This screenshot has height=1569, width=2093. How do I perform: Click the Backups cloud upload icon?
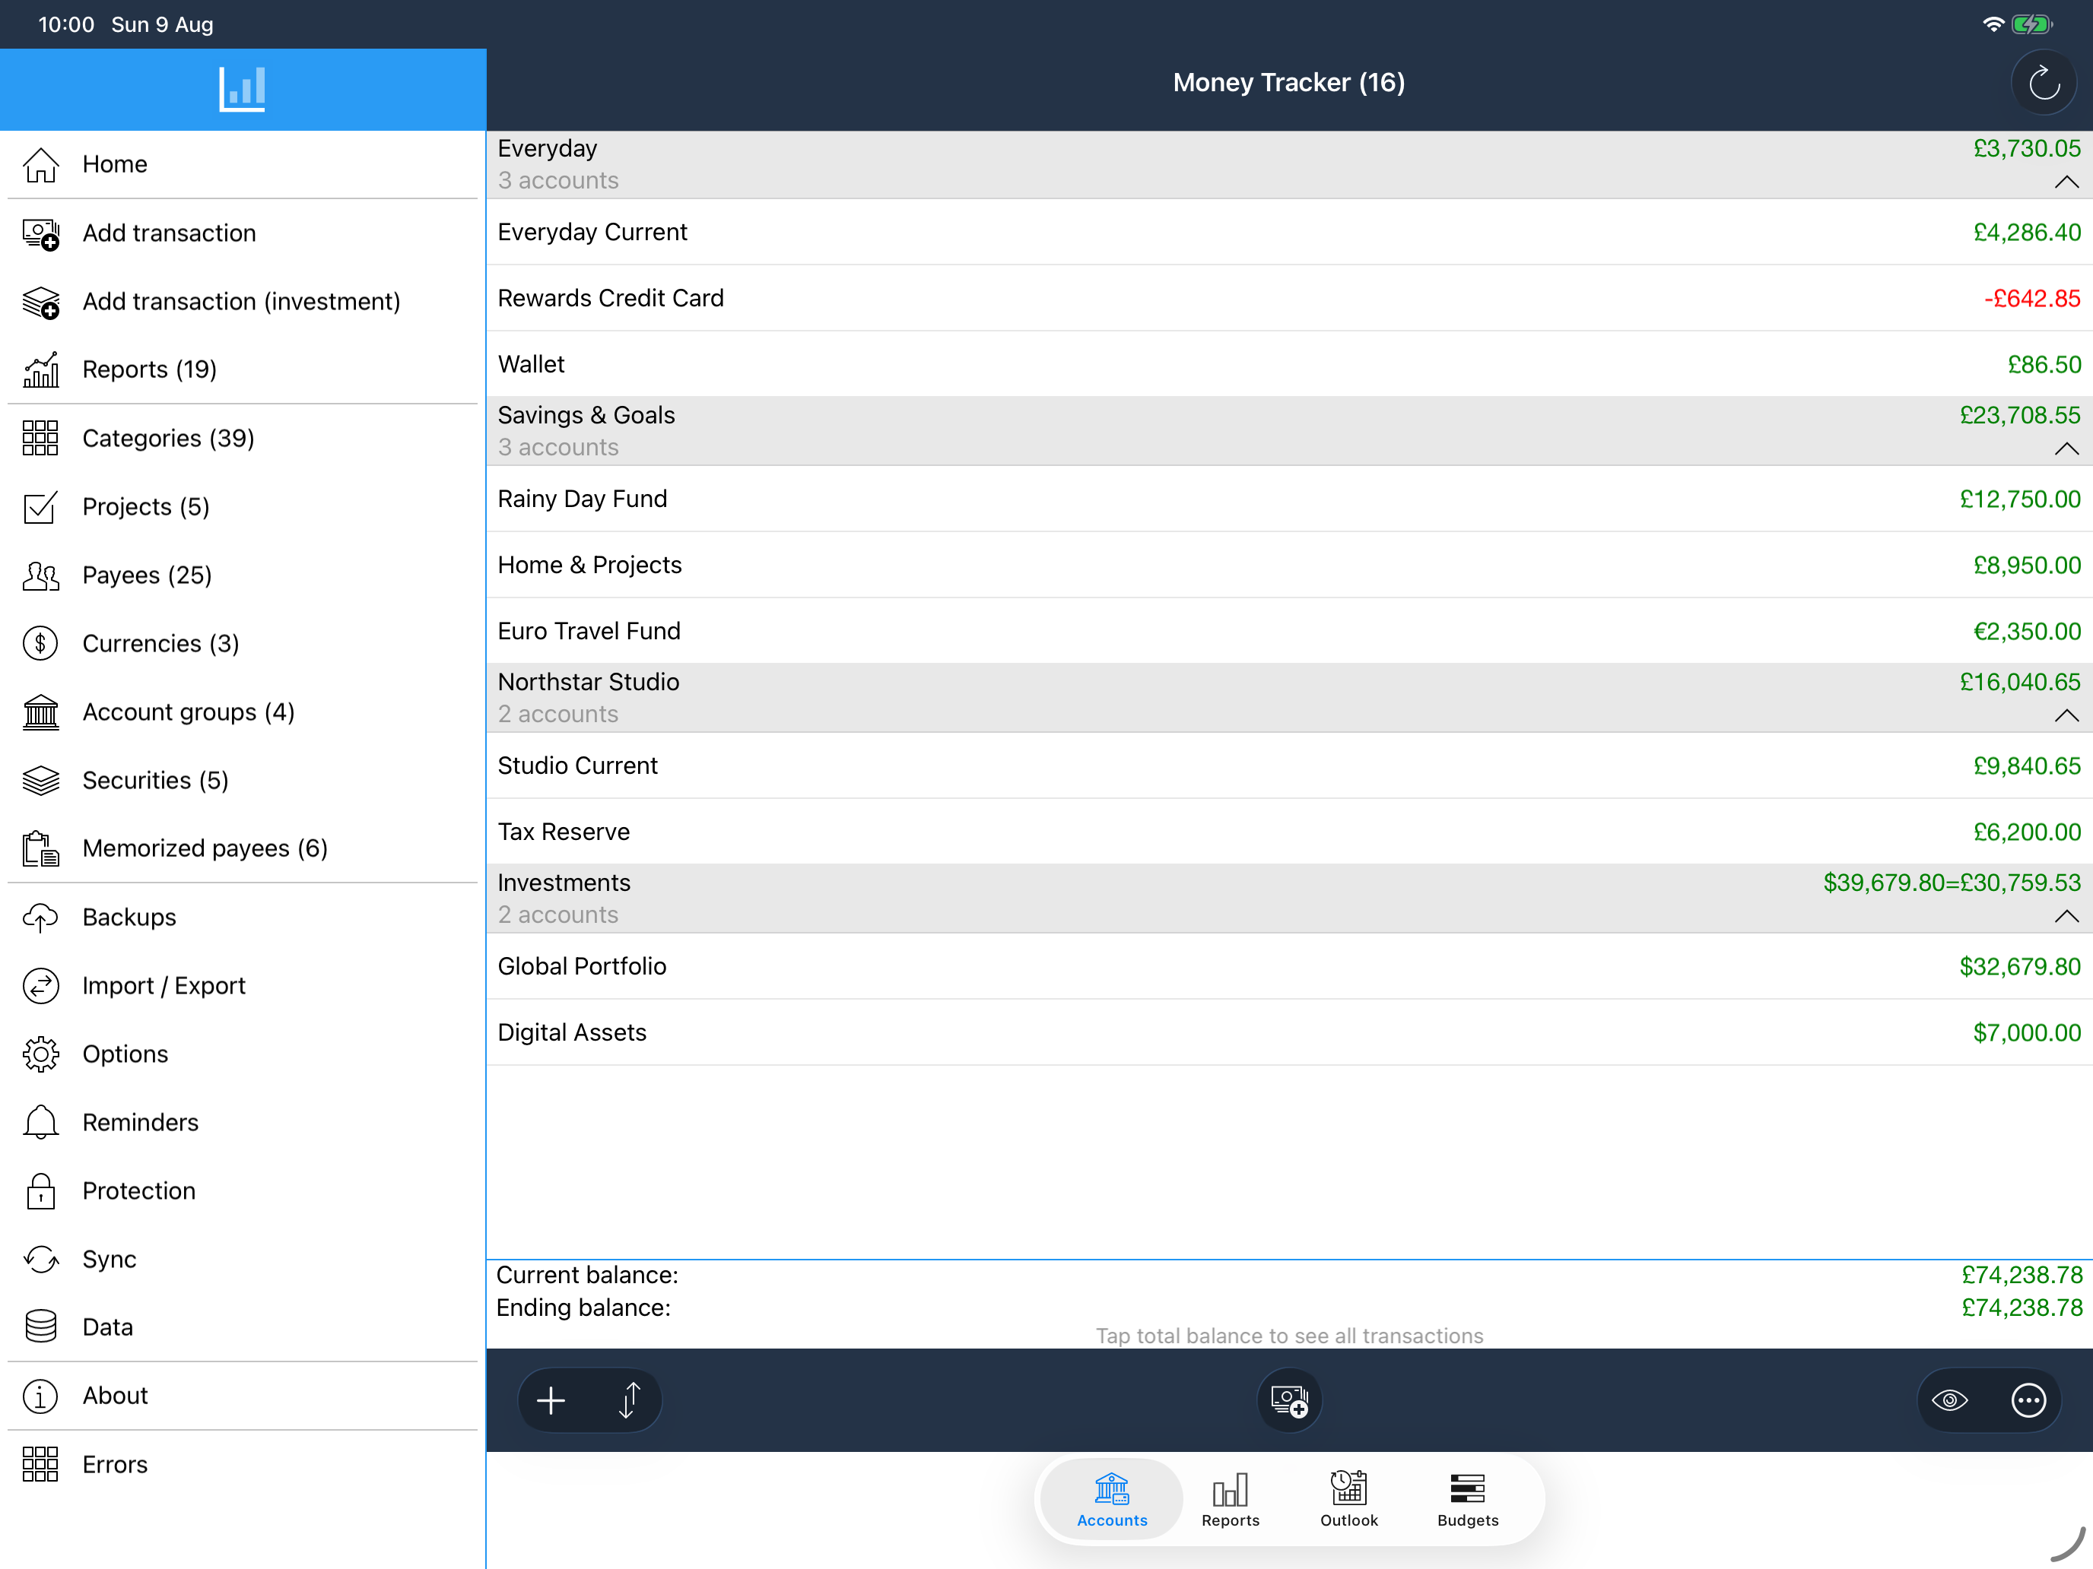pos(40,918)
